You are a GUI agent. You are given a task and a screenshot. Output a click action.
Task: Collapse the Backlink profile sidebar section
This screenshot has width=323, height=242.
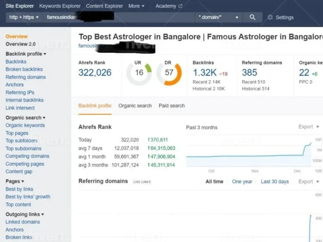click(x=26, y=54)
